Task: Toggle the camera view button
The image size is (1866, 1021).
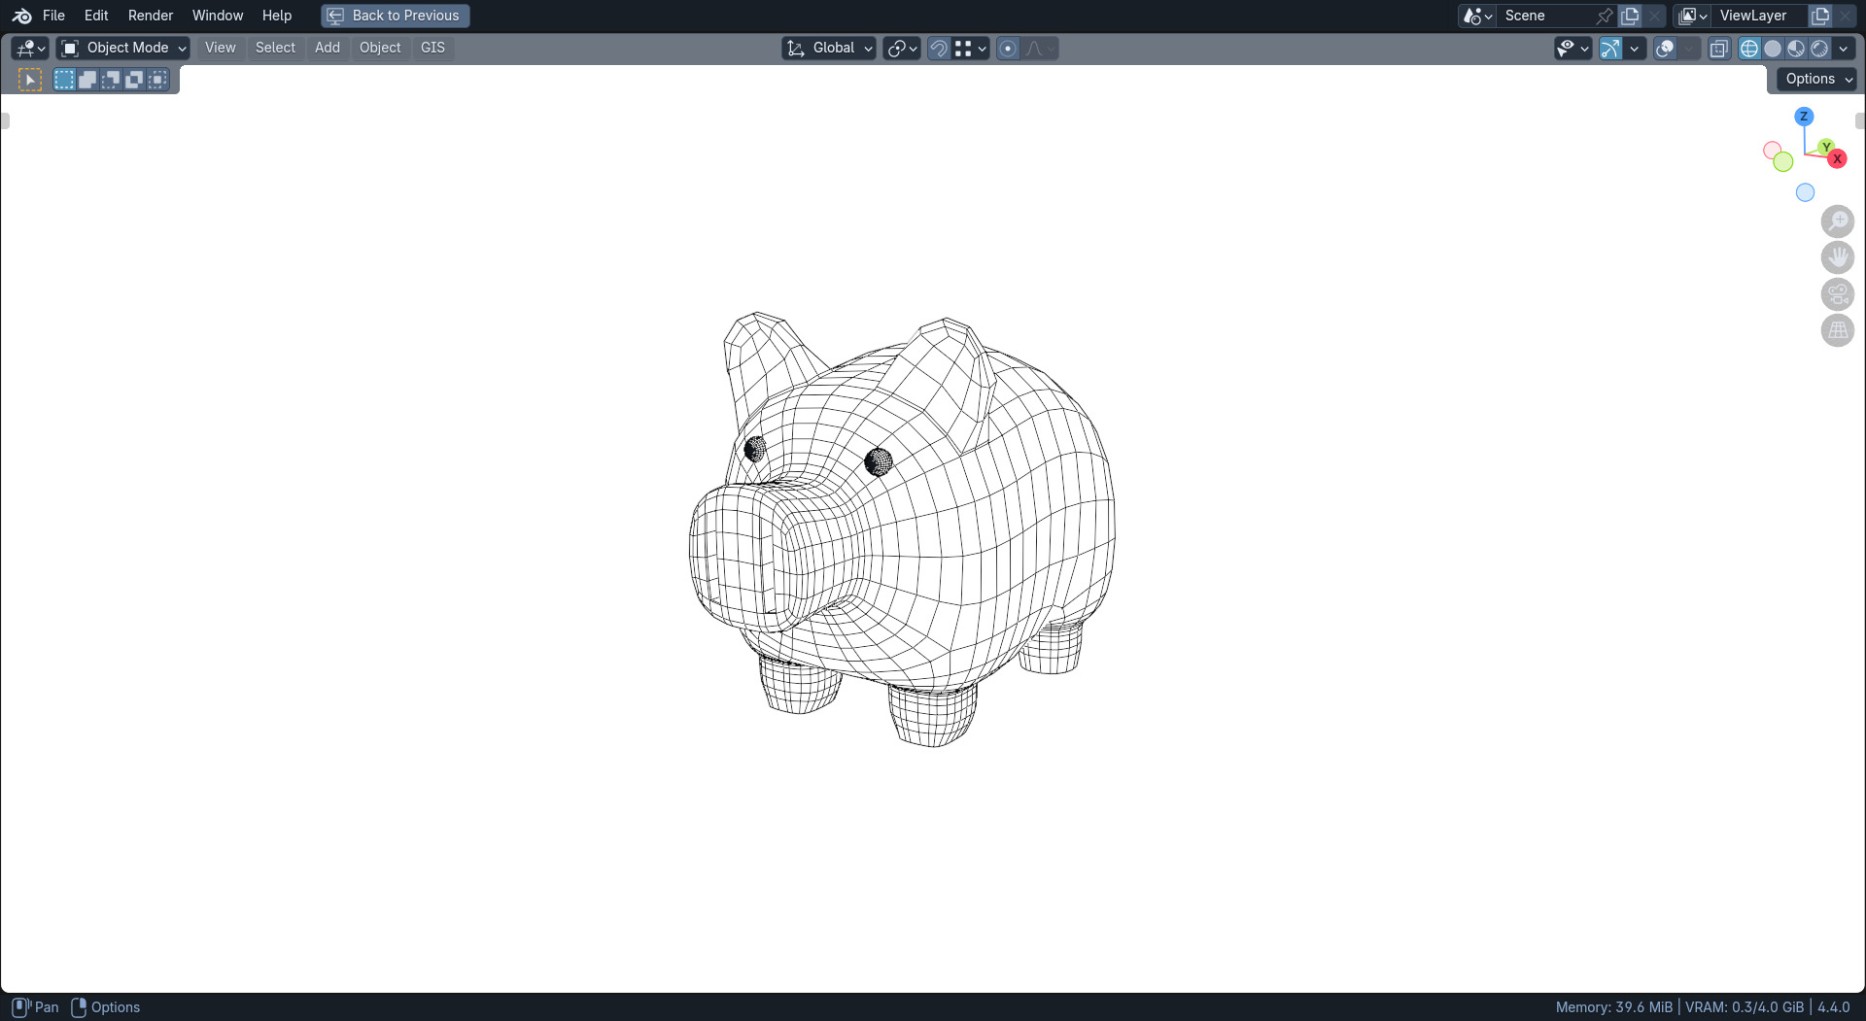Action: [x=1837, y=294]
